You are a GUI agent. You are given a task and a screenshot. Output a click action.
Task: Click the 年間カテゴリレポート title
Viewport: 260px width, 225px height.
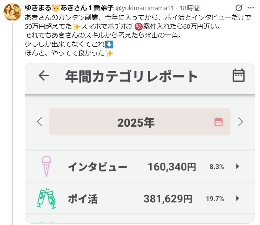click(131, 76)
